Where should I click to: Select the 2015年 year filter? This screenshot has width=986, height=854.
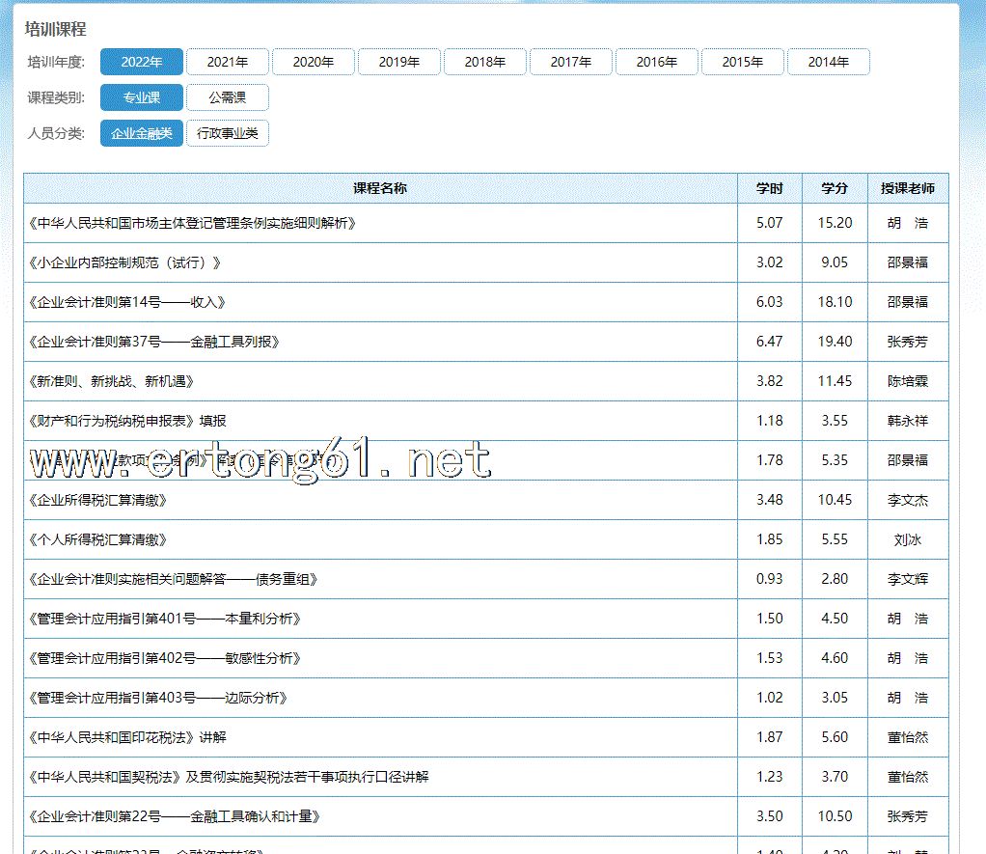coord(742,62)
